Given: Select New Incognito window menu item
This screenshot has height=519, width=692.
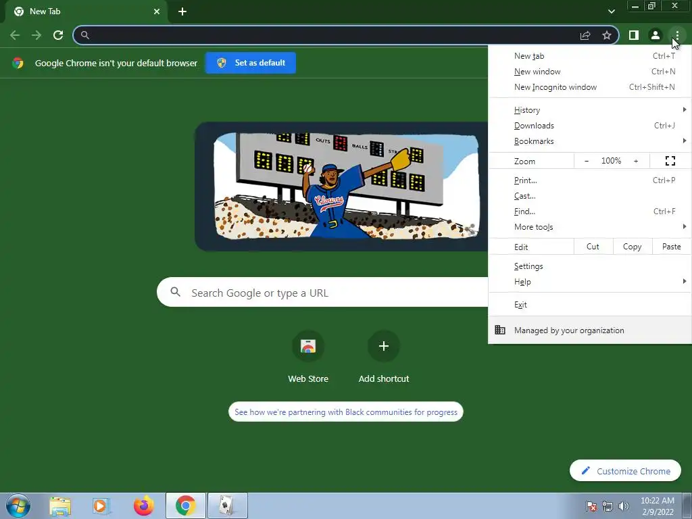Looking at the screenshot, I should (590, 87).
